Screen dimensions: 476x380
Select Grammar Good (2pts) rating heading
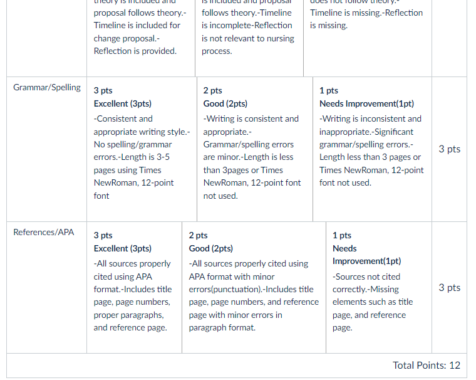pos(225,103)
